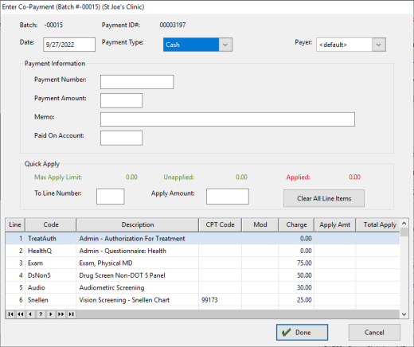Click the previous record navigator arrow
414x347 pixels.
pos(30,314)
